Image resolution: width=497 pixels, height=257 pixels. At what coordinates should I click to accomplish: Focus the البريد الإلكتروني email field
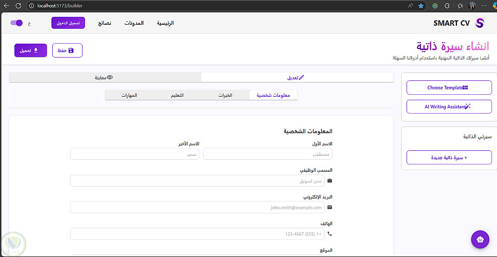[x=197, y=207]
